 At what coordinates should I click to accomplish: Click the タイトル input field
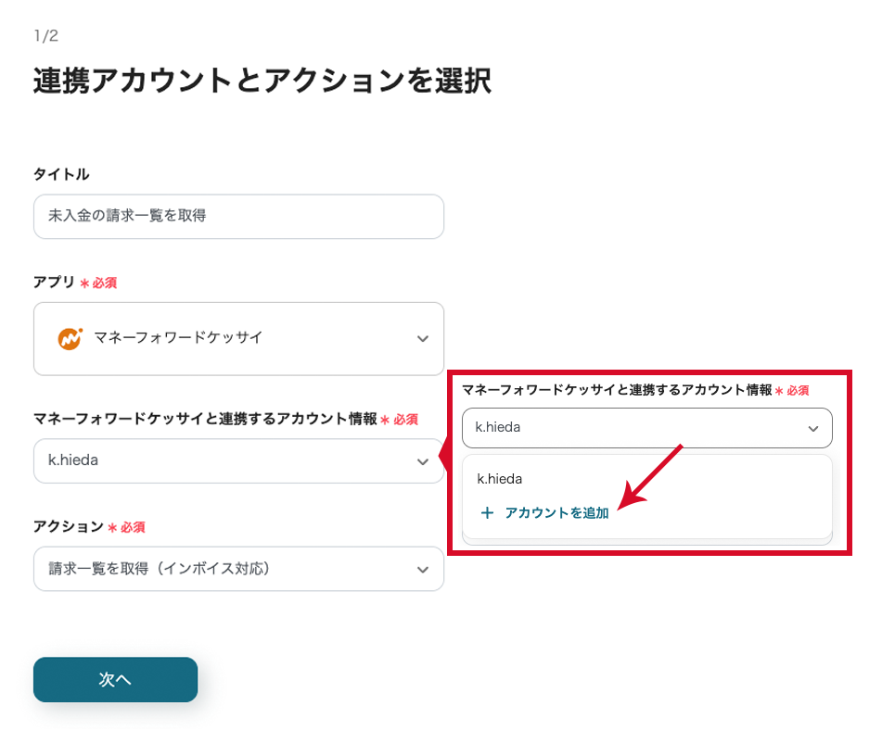pos(238,217)
